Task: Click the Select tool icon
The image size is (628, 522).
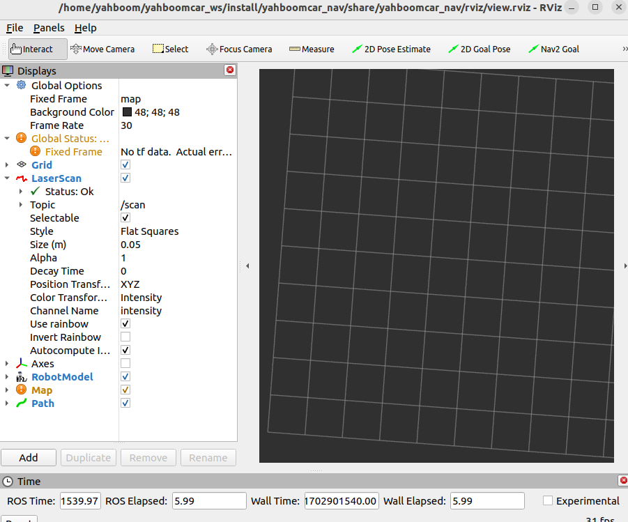Action: [x=158, y=49]
